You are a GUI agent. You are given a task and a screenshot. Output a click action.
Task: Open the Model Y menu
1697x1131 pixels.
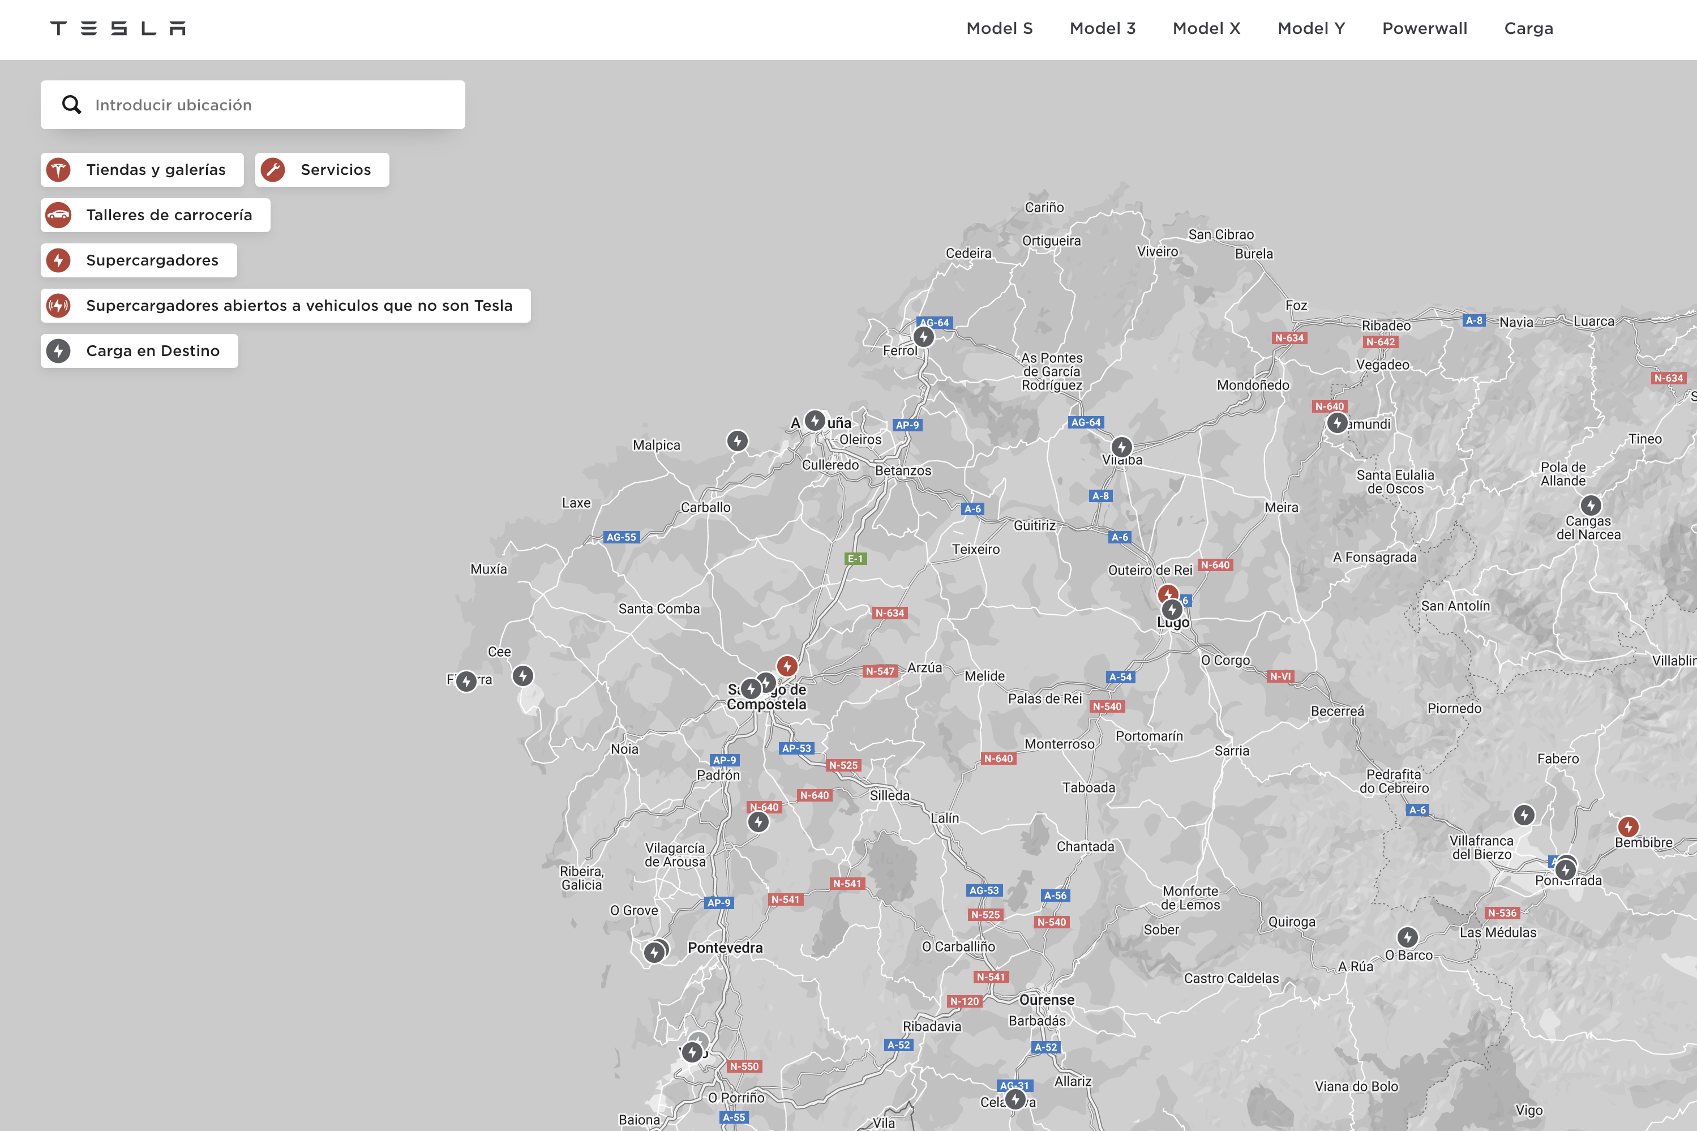(1311, 28)
